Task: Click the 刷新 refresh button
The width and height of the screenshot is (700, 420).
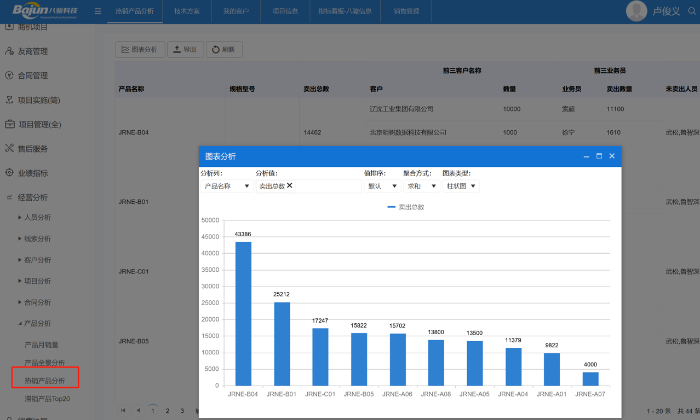Action: click(224, 49)
